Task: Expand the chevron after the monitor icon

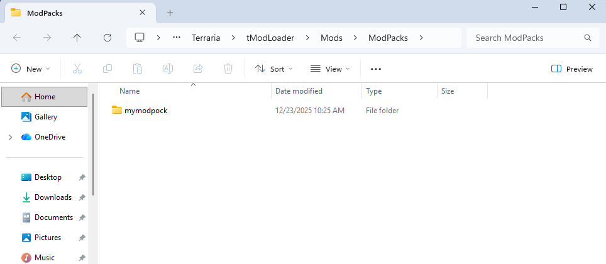Action: 158,38
